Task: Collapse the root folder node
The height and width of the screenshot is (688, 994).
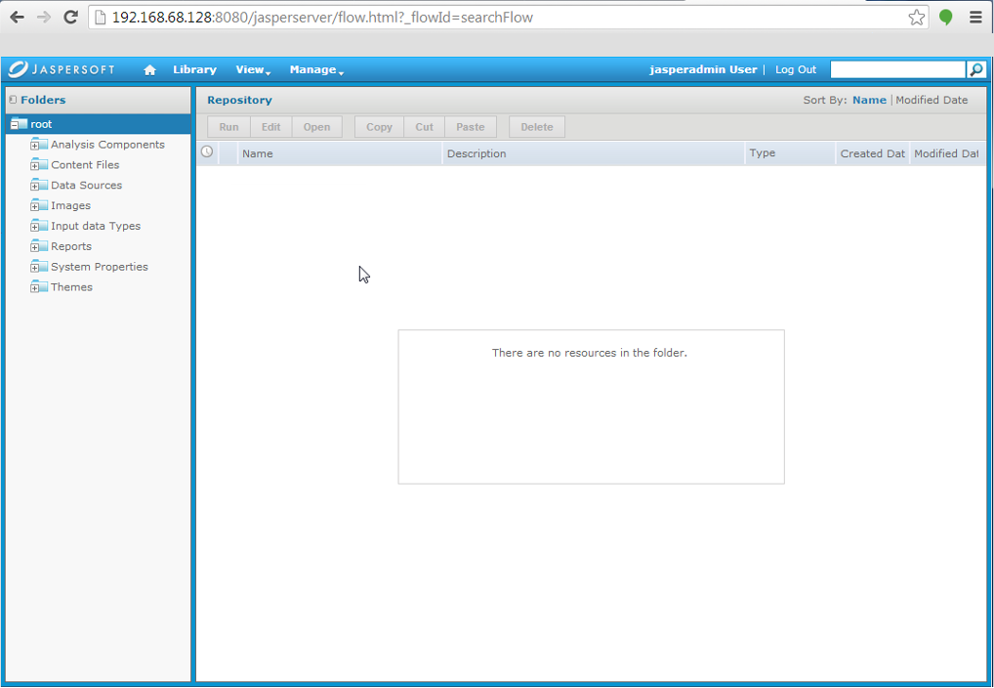Action: [x=15, y=126]
